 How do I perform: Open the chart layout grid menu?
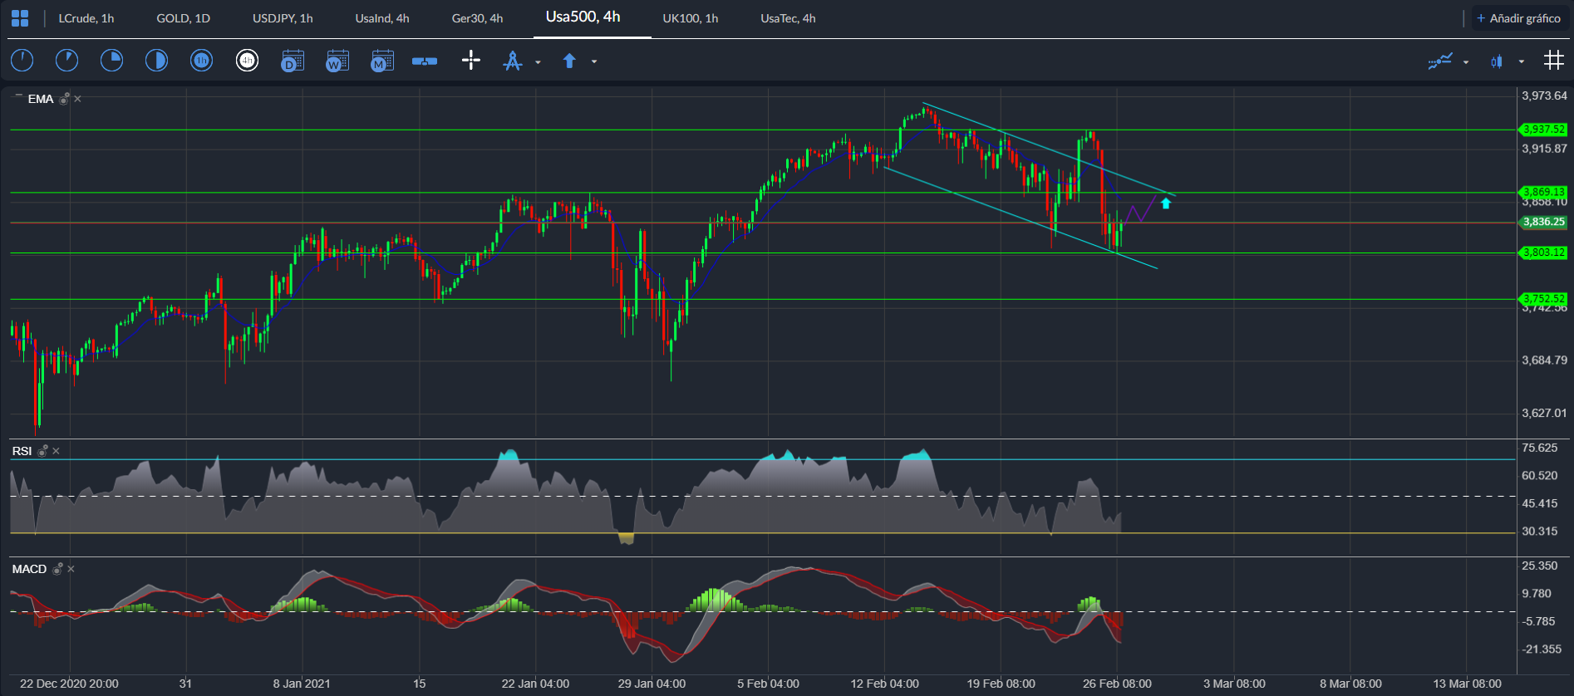[20, 18]
